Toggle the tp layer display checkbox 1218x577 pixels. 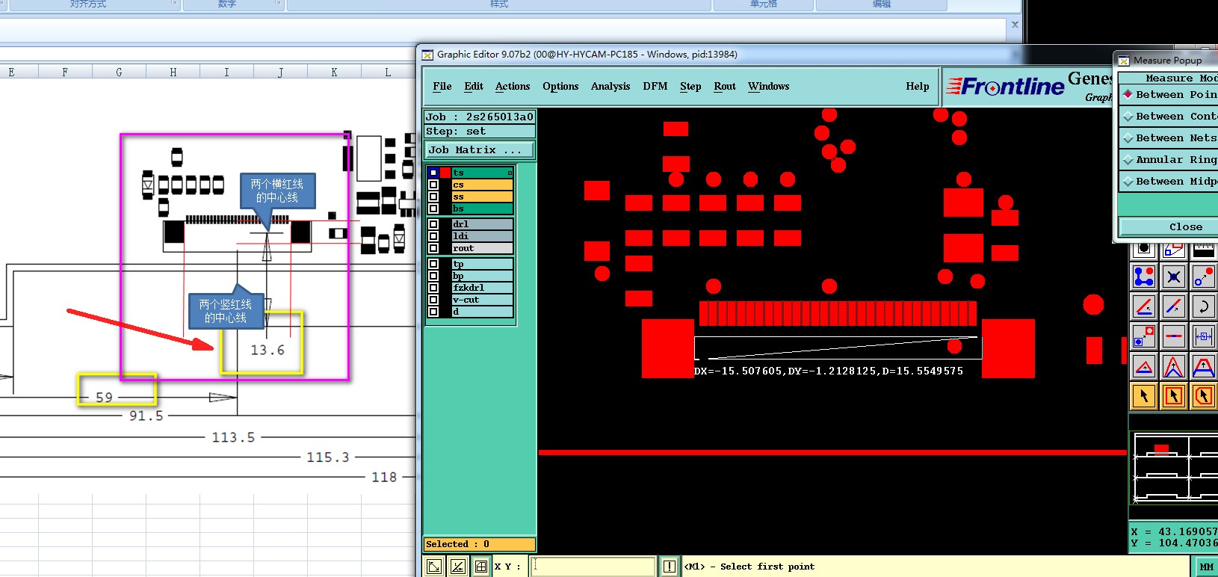coord(433,264)
